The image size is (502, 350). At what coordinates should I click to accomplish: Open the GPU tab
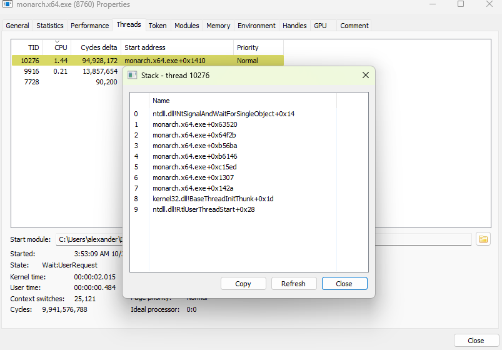[x=320, y=26]
